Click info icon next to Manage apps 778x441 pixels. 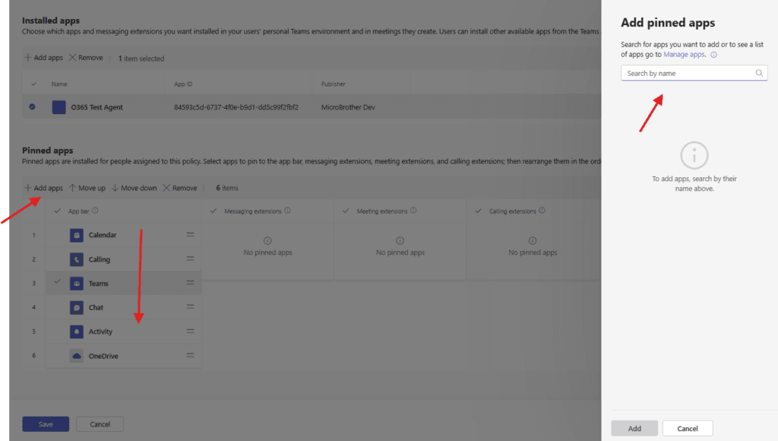click(713, 55)
